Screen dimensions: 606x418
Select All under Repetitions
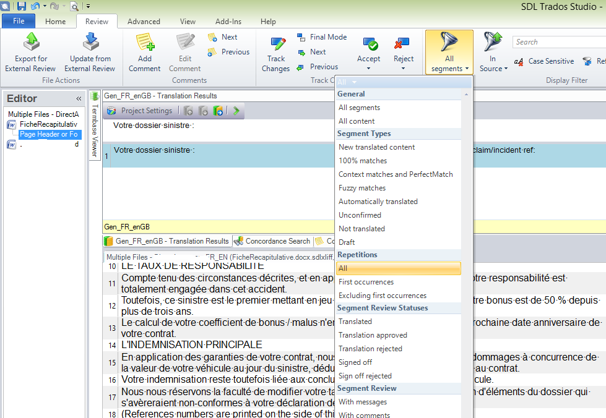pyautogui.click(x=399, y=268)
